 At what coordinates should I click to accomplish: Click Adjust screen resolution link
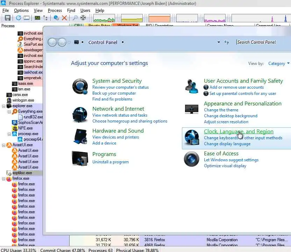226,122
